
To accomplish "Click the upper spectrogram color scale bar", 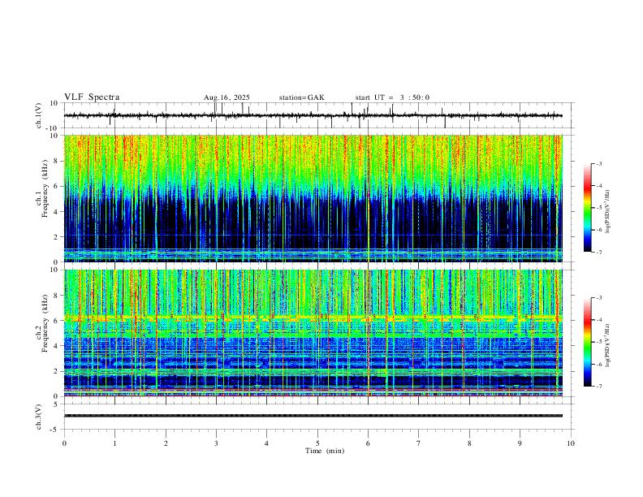I will pos(587,208).
